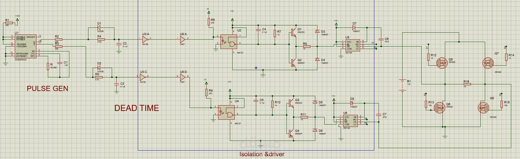
Task: Select MOSFET Q6 symbol
Action: (440, 108)
